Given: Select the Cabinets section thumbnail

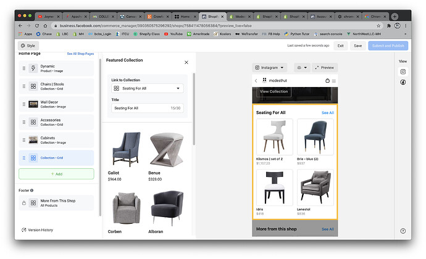Looking at the screenshot, I should point(33,140).
